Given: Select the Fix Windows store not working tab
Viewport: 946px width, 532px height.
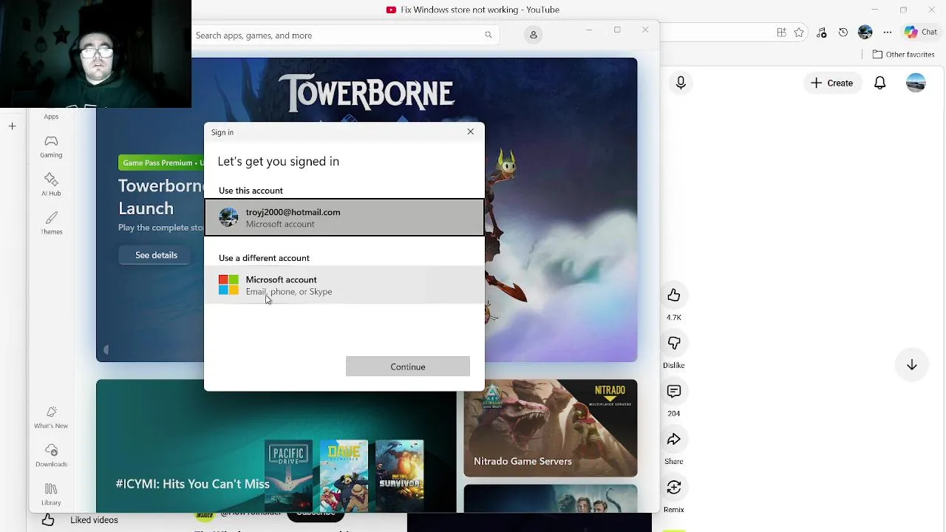Looking at the screenshot, I should click(473, 10).
